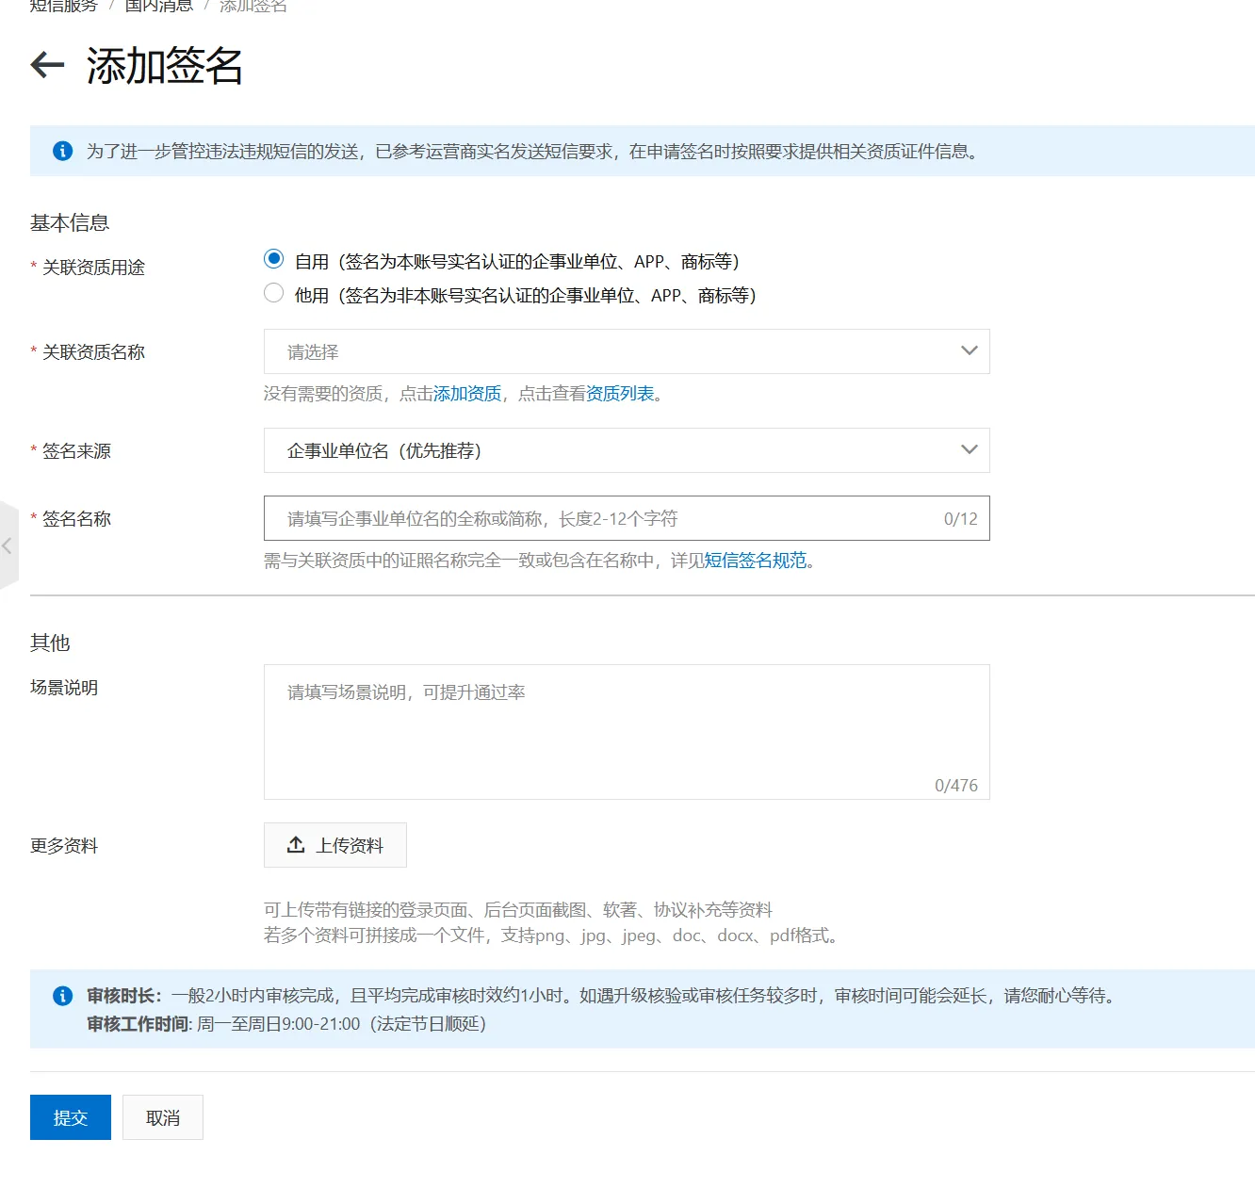Click the 签名来源 field label
This screenshot has height=1204, width=1255.
76,451
